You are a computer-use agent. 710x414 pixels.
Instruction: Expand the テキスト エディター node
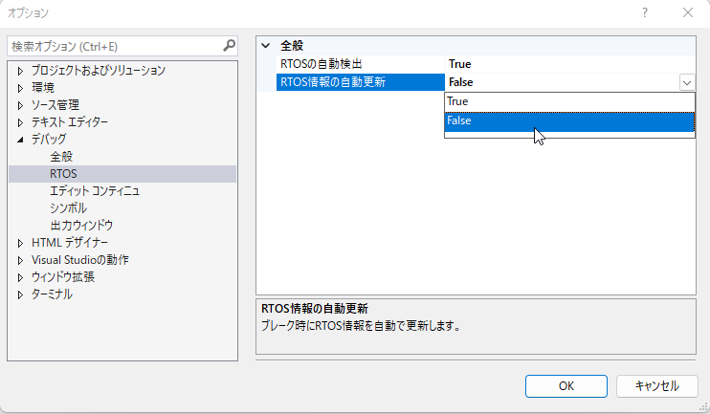pos(20,122)
